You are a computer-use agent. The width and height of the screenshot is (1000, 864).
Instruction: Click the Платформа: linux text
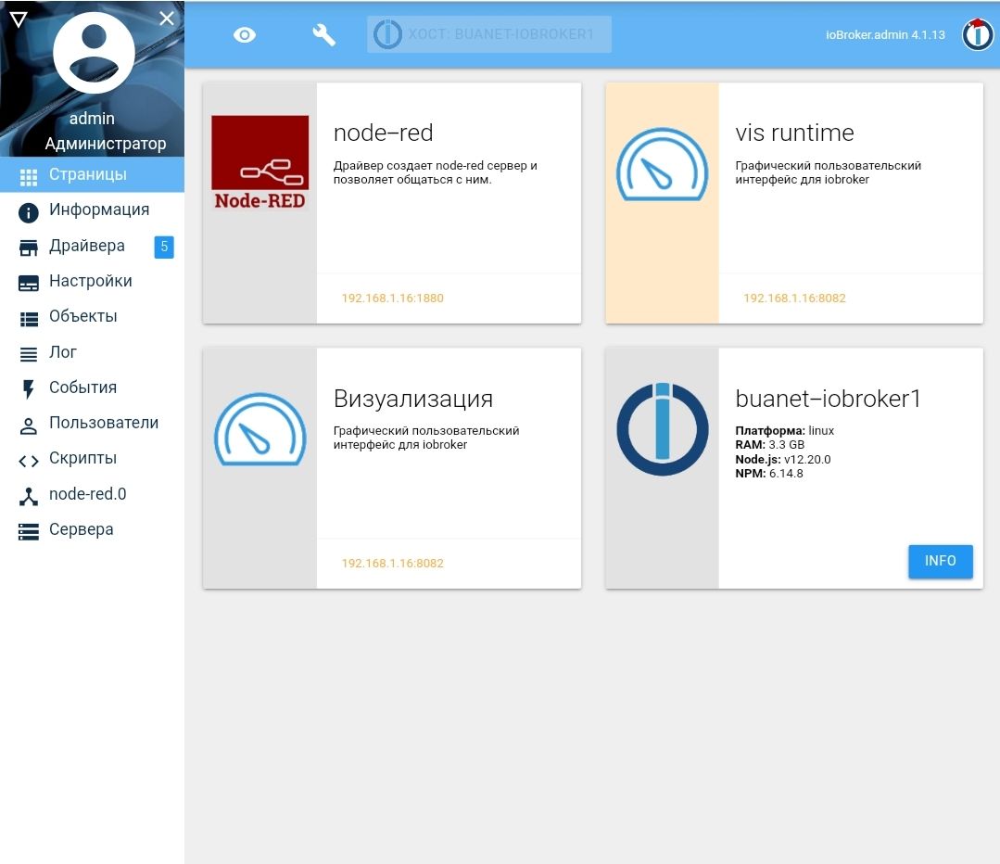[784, 431]
